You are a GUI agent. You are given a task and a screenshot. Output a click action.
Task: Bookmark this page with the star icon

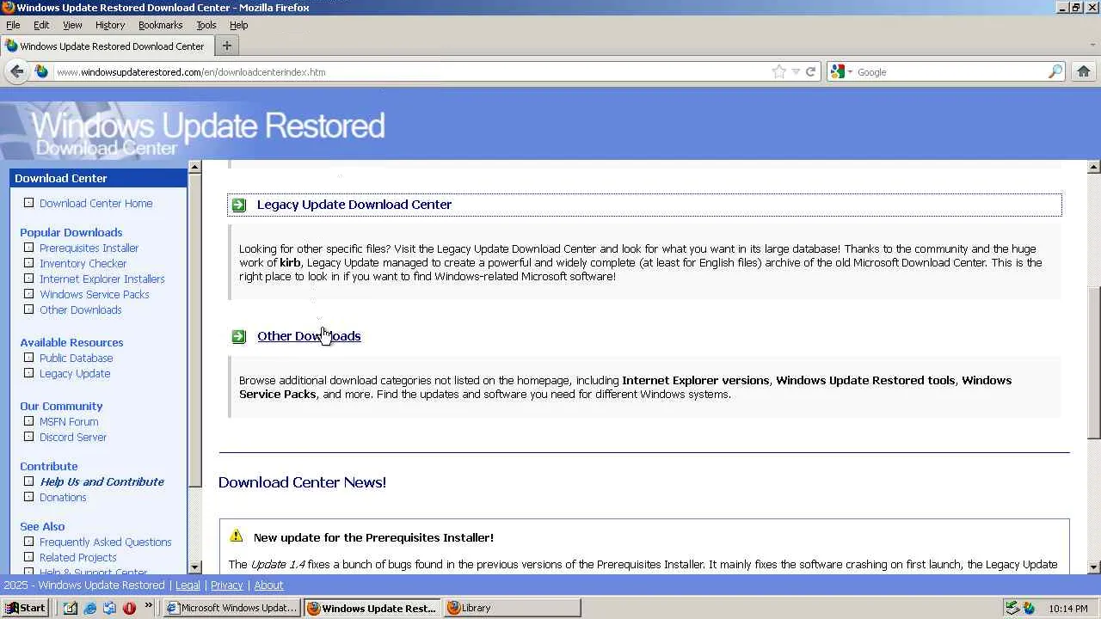[778, 71]
